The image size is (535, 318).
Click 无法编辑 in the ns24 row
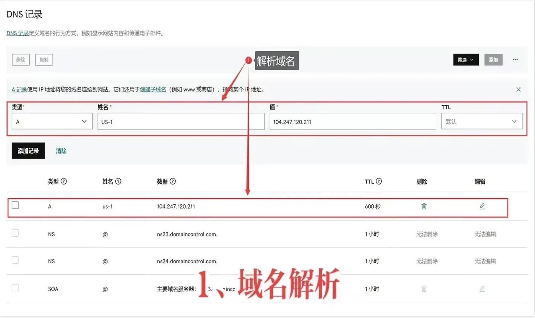[485, 261]
